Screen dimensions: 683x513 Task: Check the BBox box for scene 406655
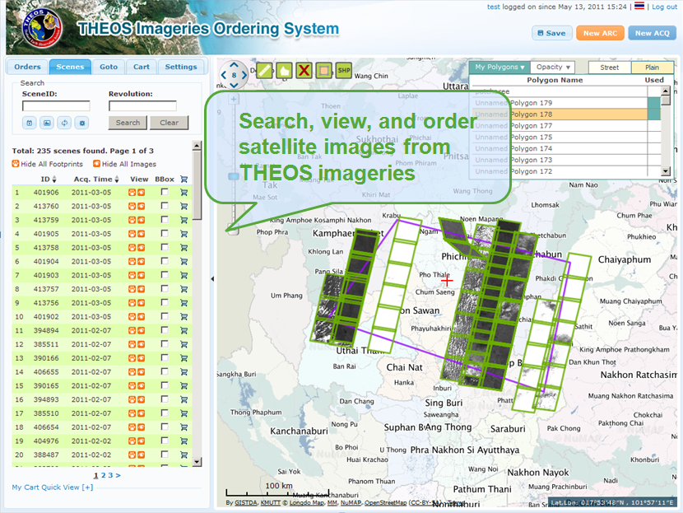(165, 372)
